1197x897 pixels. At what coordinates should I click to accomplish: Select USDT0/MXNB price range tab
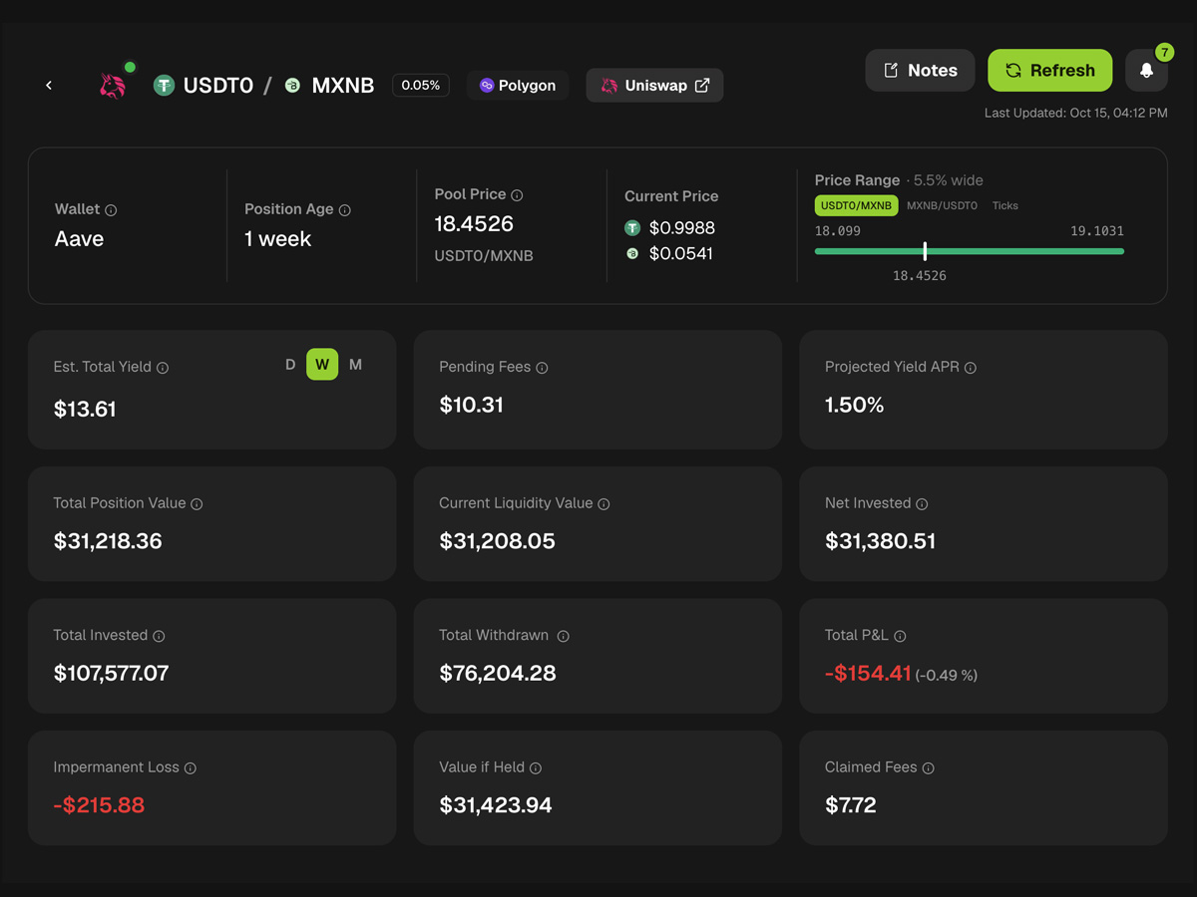(x=856, y=205)
